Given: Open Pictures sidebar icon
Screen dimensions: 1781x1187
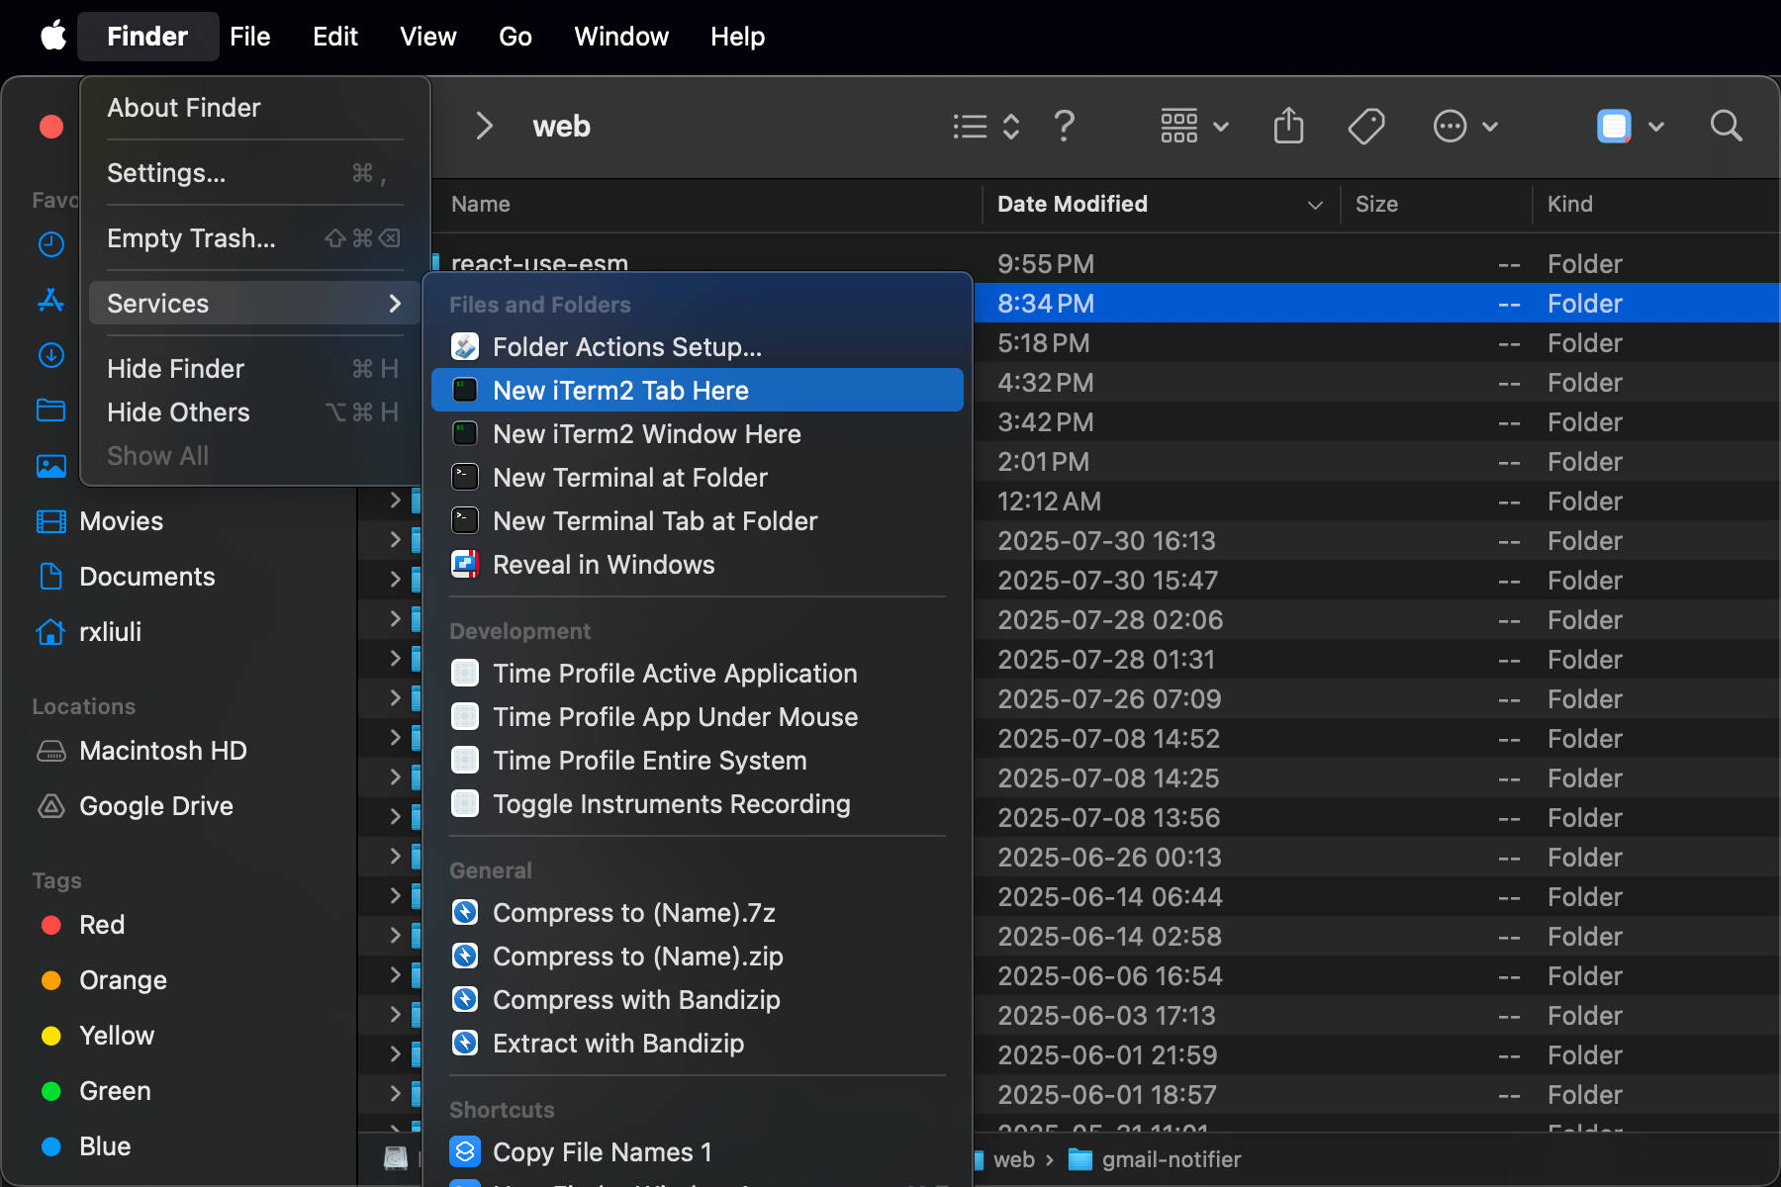Looking at the screenshot, I should click(51, 466).
